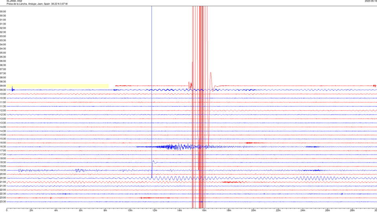The width and height of the screenshot is (377, 212).
Task: Select the "15:00" trace label
Action: point(3,135)
